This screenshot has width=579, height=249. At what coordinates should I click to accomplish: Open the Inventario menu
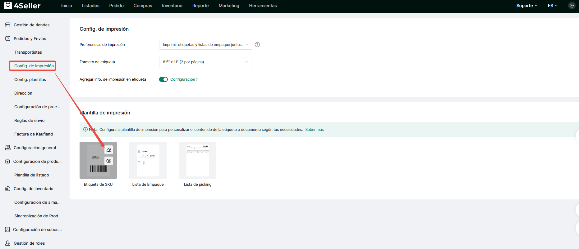point(172,6)
